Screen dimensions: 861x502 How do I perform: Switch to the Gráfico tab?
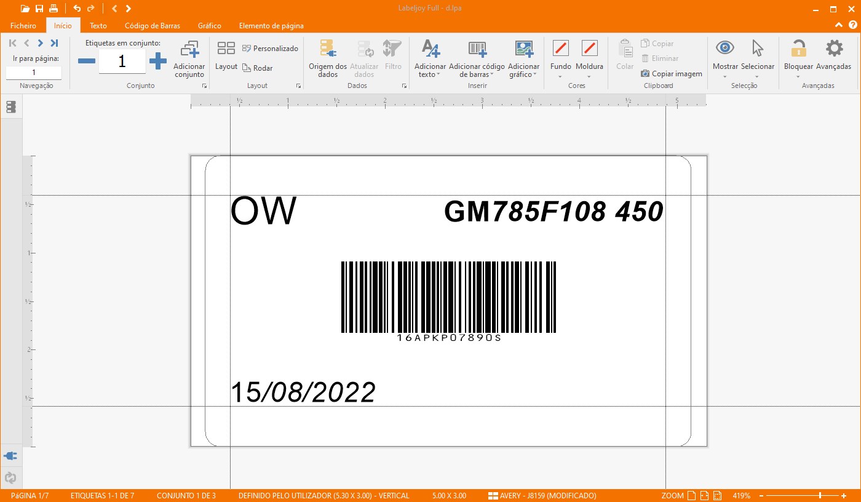(210, 26)
